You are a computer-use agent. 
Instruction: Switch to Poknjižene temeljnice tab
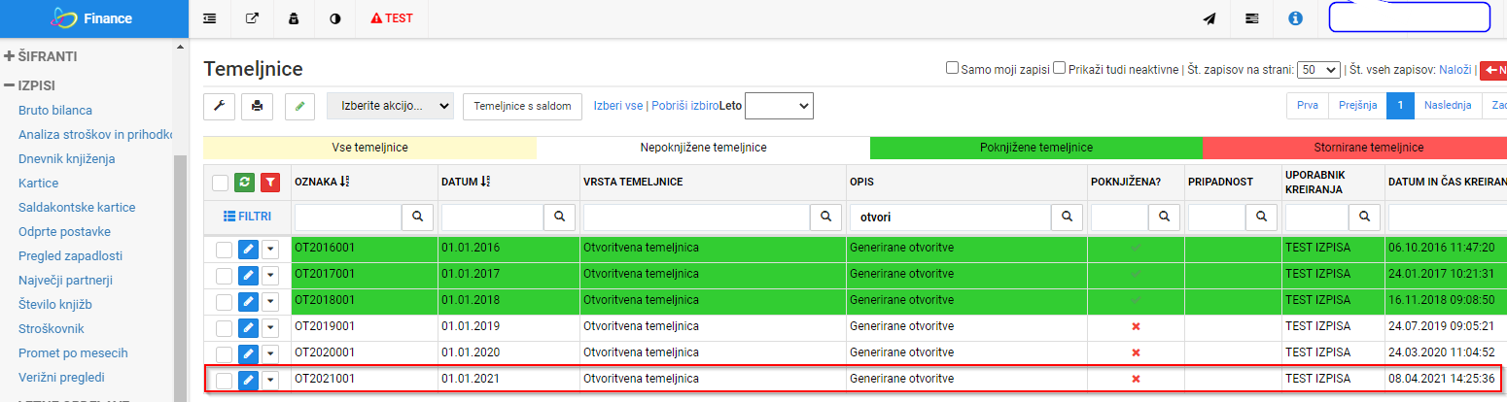1036,148
